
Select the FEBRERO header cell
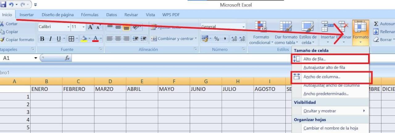tap(78, 89)
